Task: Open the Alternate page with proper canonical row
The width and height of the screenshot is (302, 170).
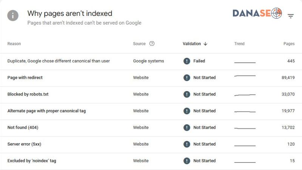Action: tap(151, 111)
